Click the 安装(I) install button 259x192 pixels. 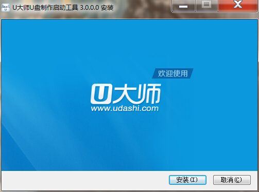(x=187, y=180)
